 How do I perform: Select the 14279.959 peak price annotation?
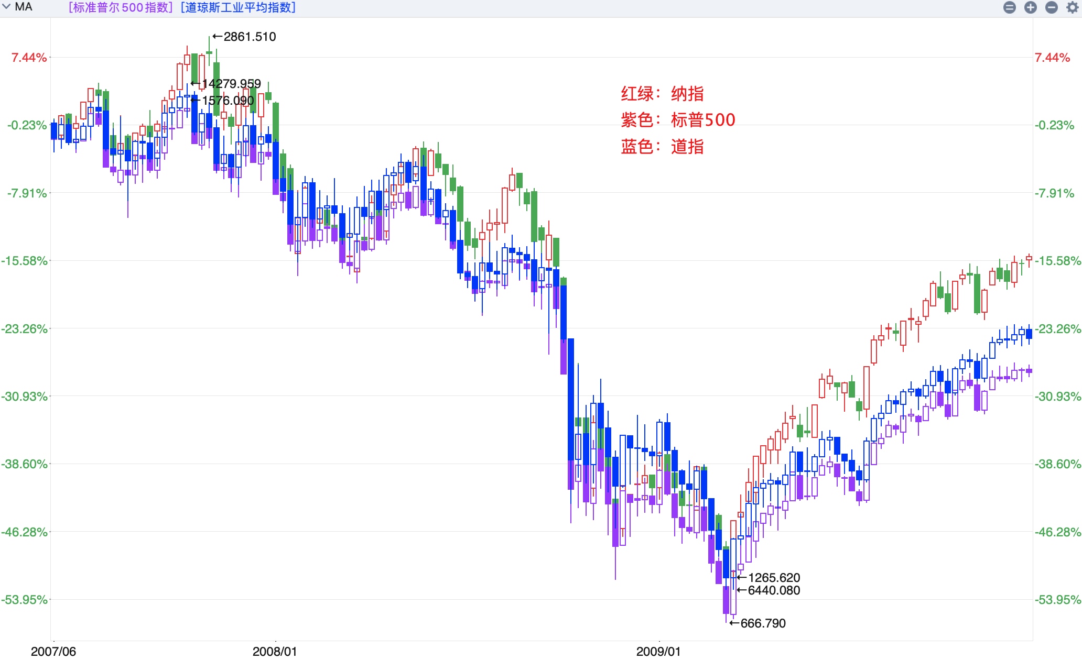point(231,84)
